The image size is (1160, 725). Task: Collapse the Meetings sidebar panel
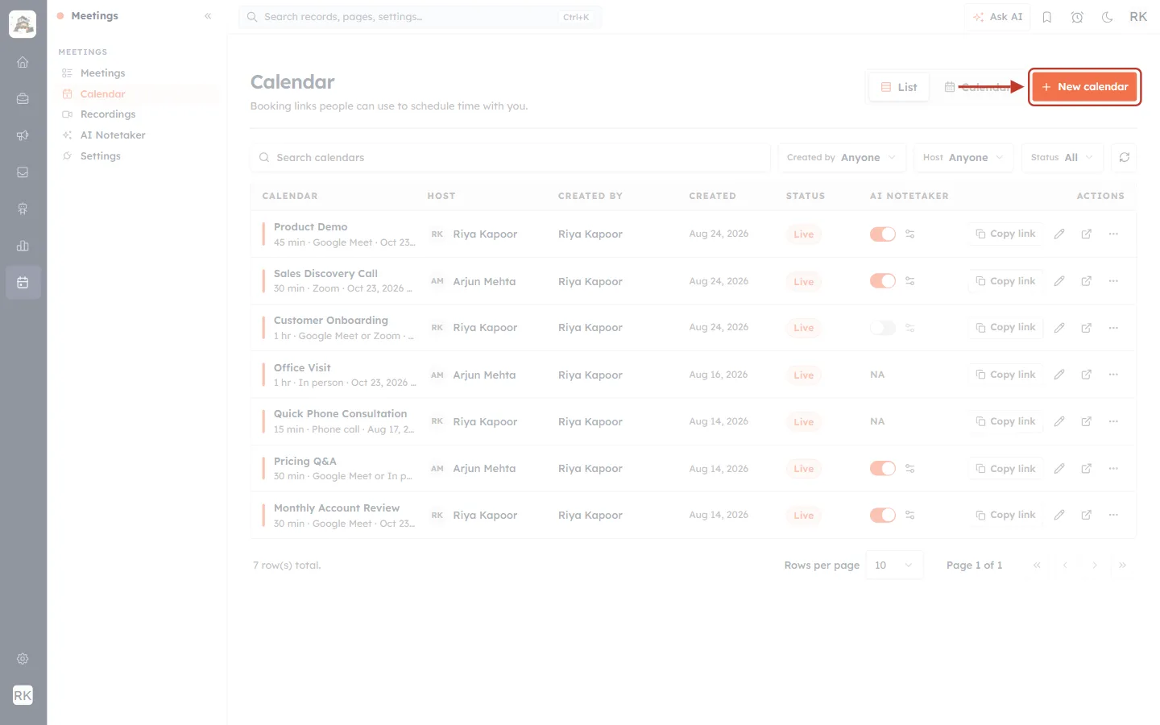(x=208, y=16)
